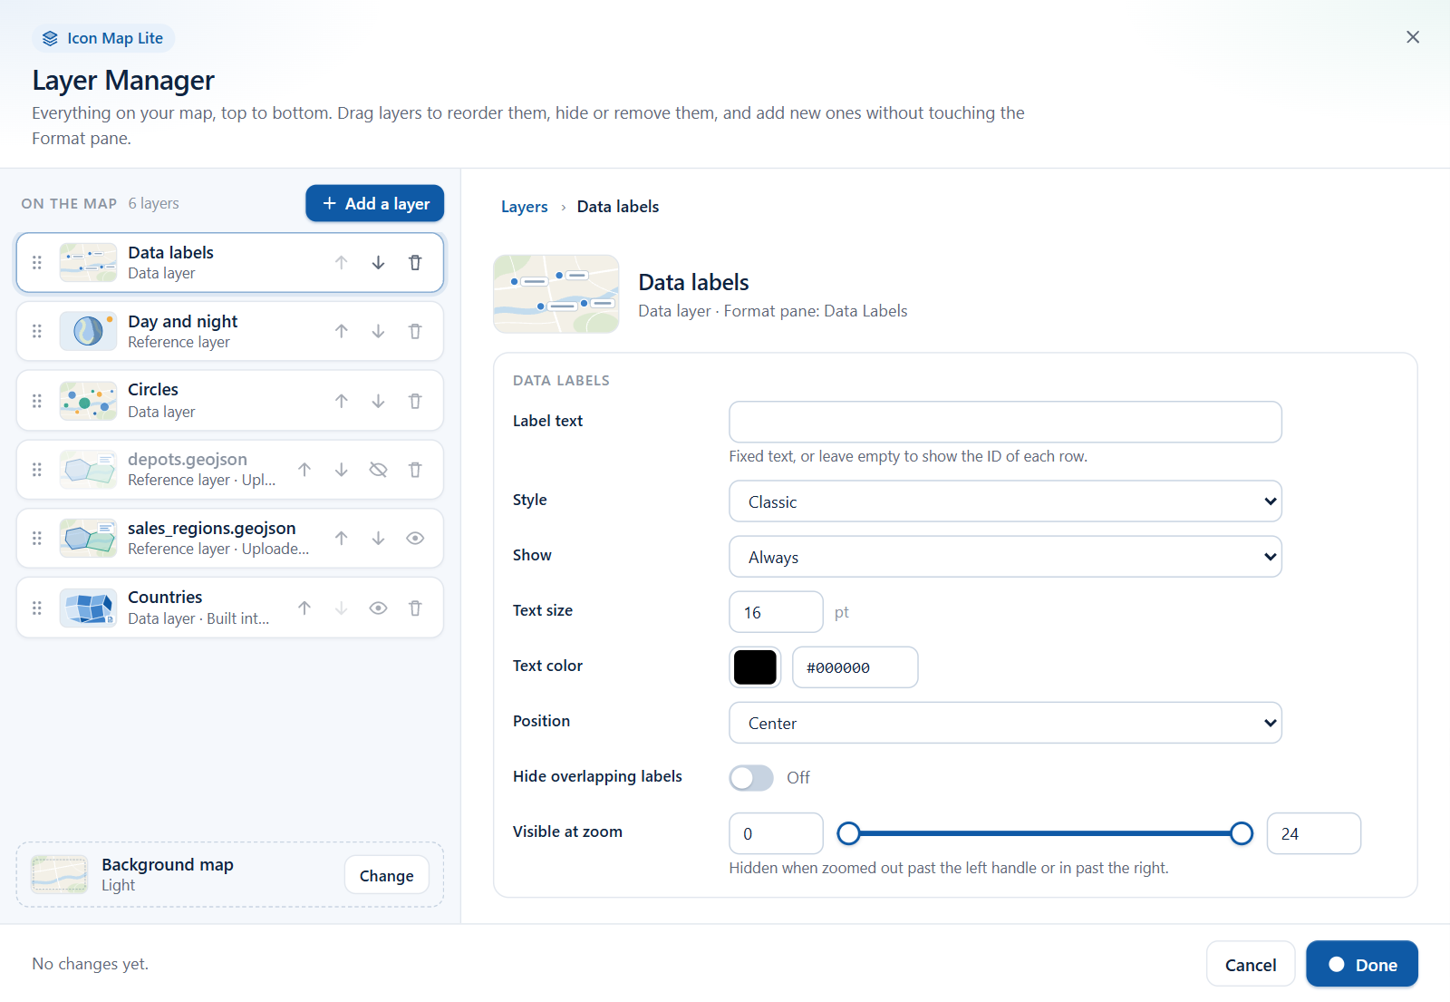This screenshot has height=1002, width=1450.
Task: Move Data labels layer down
Action: click(378, 263)
